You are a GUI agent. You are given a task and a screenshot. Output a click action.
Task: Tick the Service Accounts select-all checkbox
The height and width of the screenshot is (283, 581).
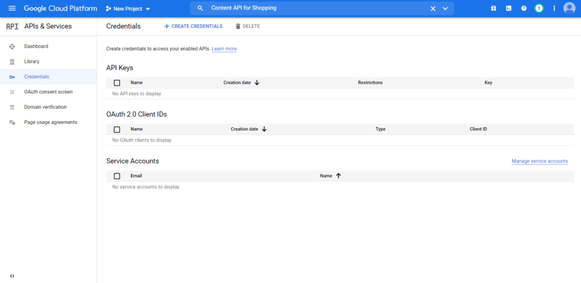tap(117, 176)
